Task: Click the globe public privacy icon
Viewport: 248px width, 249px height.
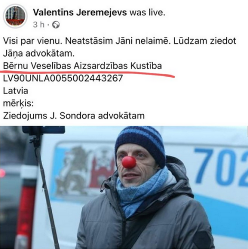Action: (56, 25)
